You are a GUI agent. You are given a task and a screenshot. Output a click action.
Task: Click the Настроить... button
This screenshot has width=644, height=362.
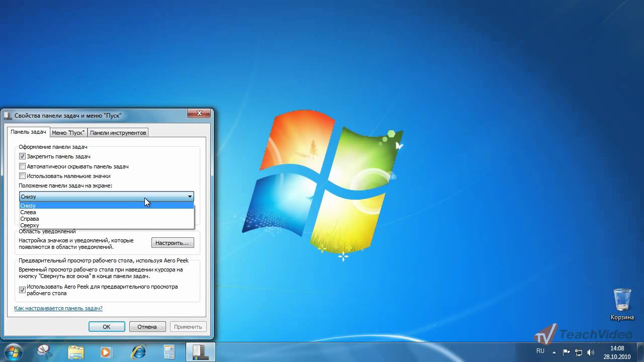[172, 243]
